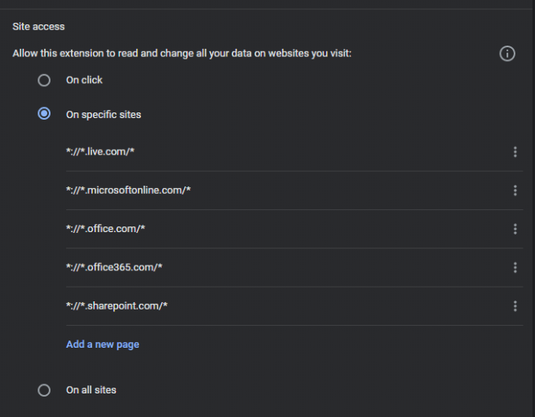
Task: Click the 'Site access' heading
Action: pyautogui.click(x=38, y=27)
